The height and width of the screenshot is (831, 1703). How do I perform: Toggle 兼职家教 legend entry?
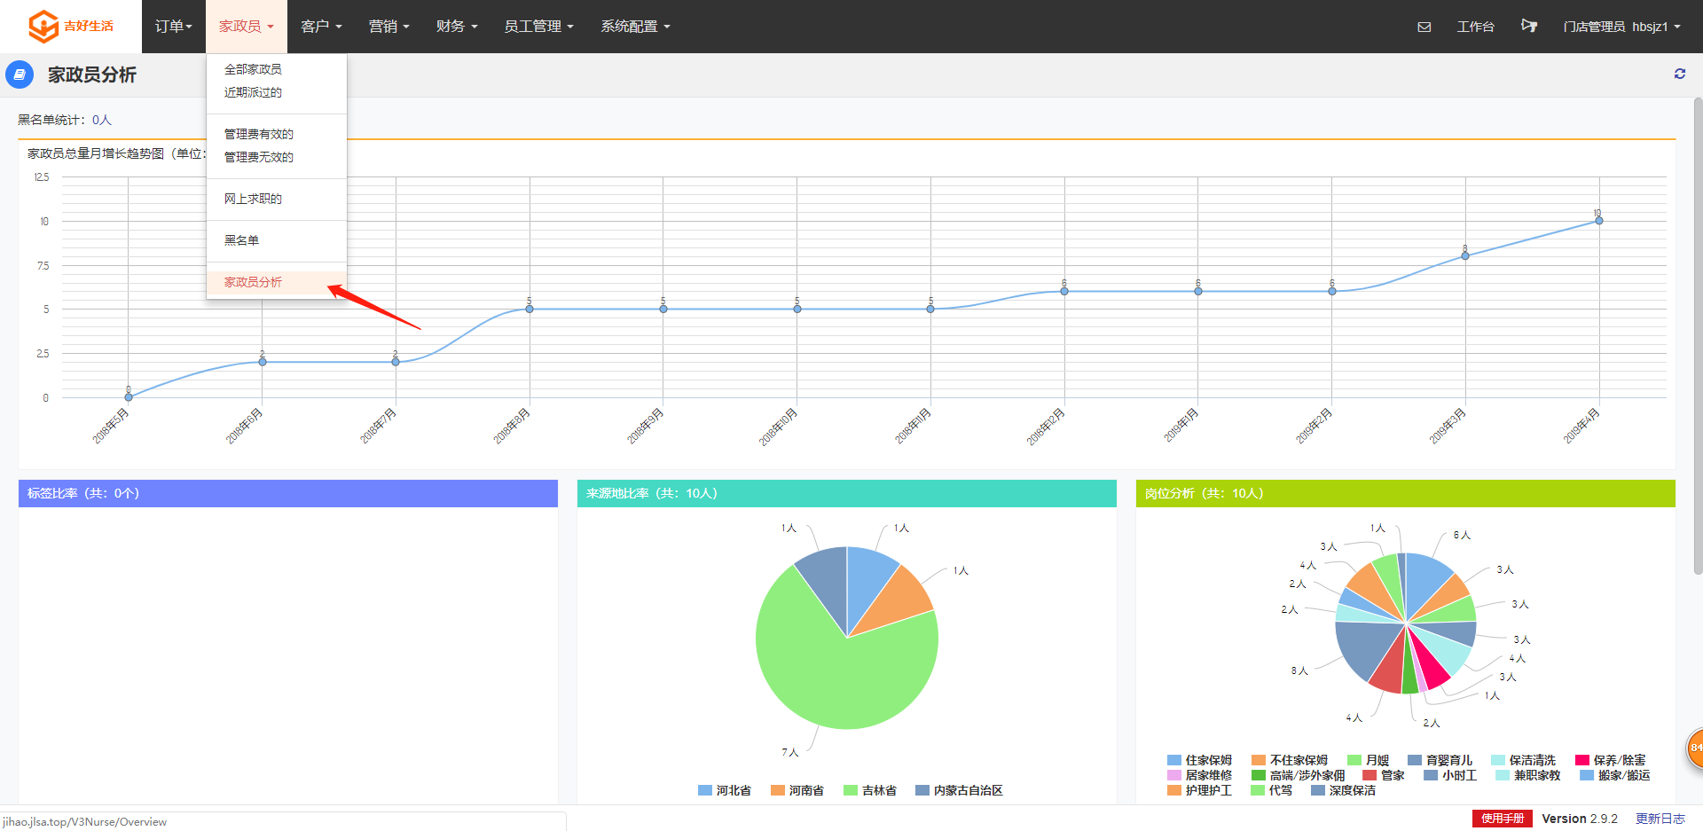[x=1527, y=775]
